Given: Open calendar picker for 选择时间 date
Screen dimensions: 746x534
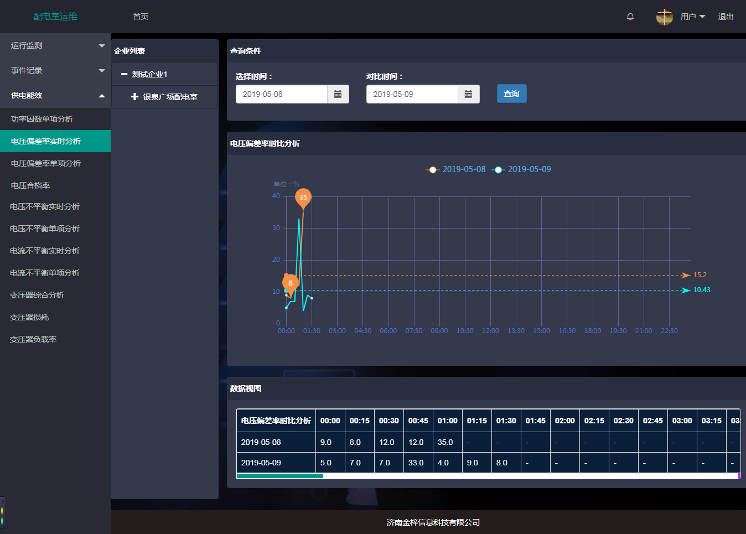Looking at the screenshot, I should [x=338, y=94].
